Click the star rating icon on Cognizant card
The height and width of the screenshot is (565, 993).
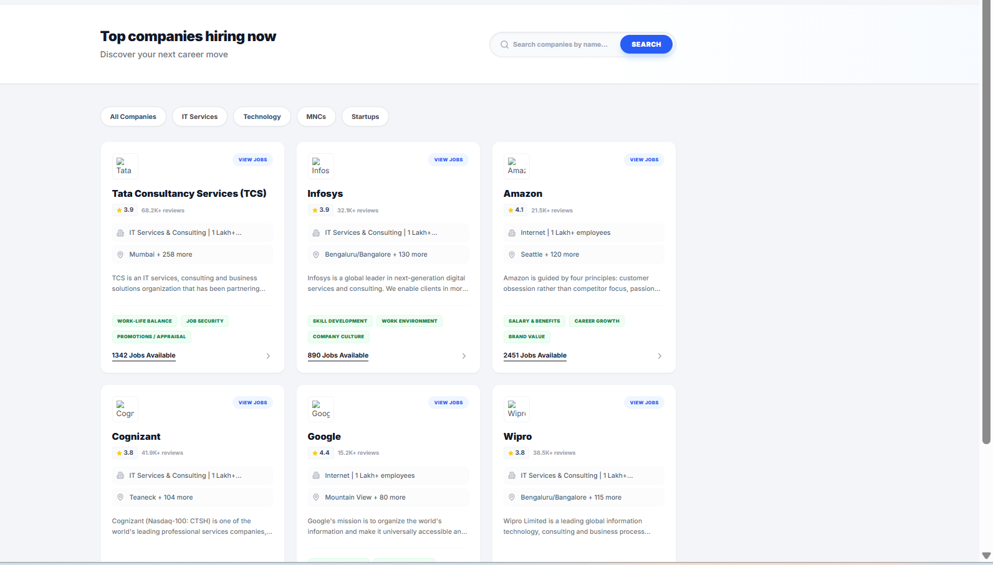point(119,453)
